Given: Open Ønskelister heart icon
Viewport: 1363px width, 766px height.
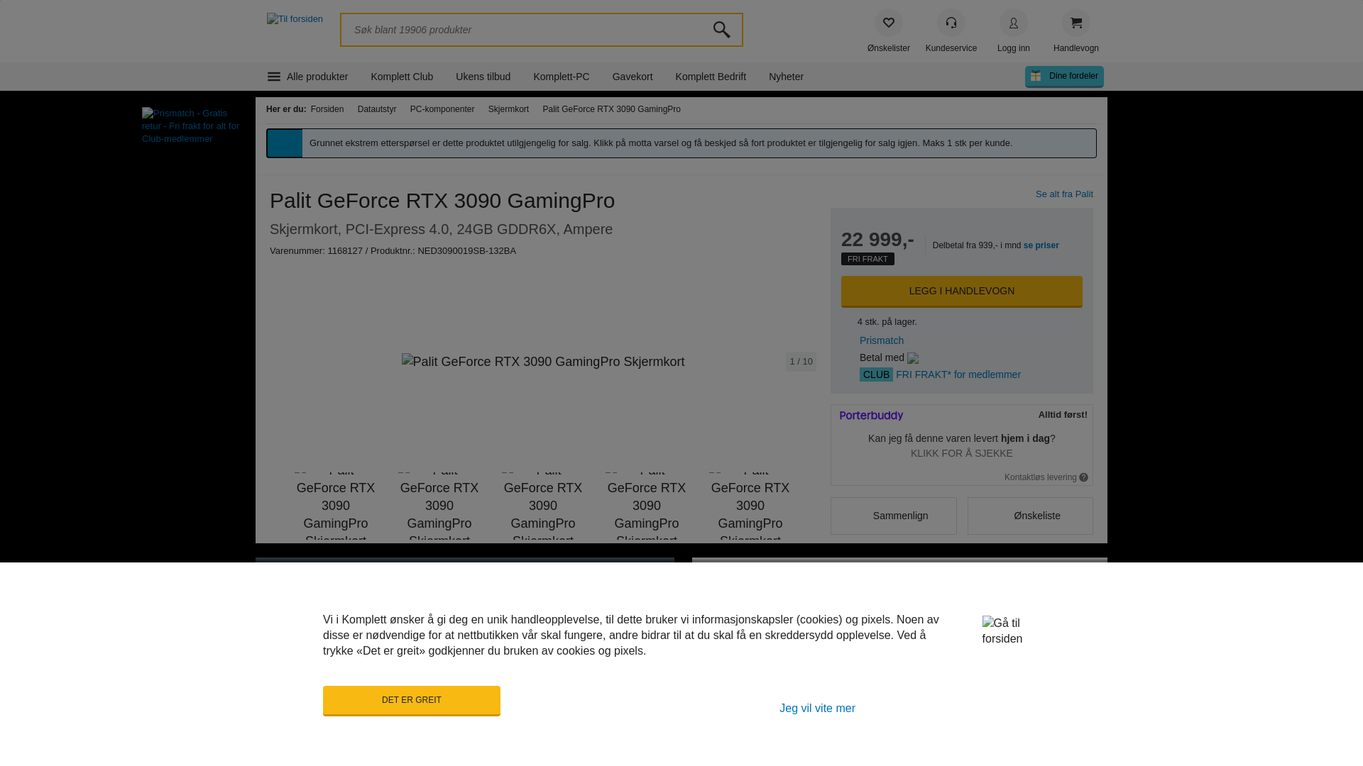Looking at the screenshot, I should 888,23.
